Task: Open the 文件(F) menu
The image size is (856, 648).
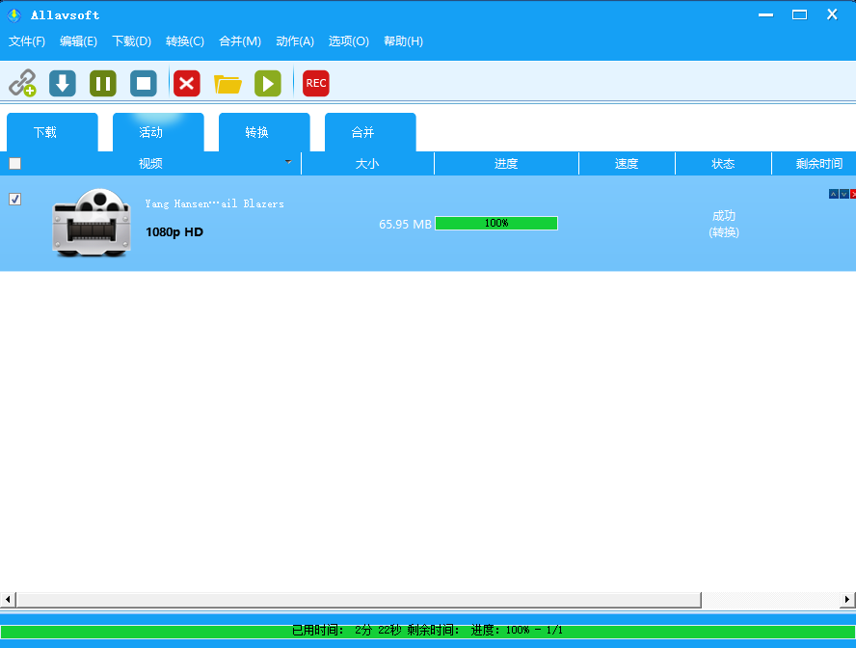Action: point(27,41)
